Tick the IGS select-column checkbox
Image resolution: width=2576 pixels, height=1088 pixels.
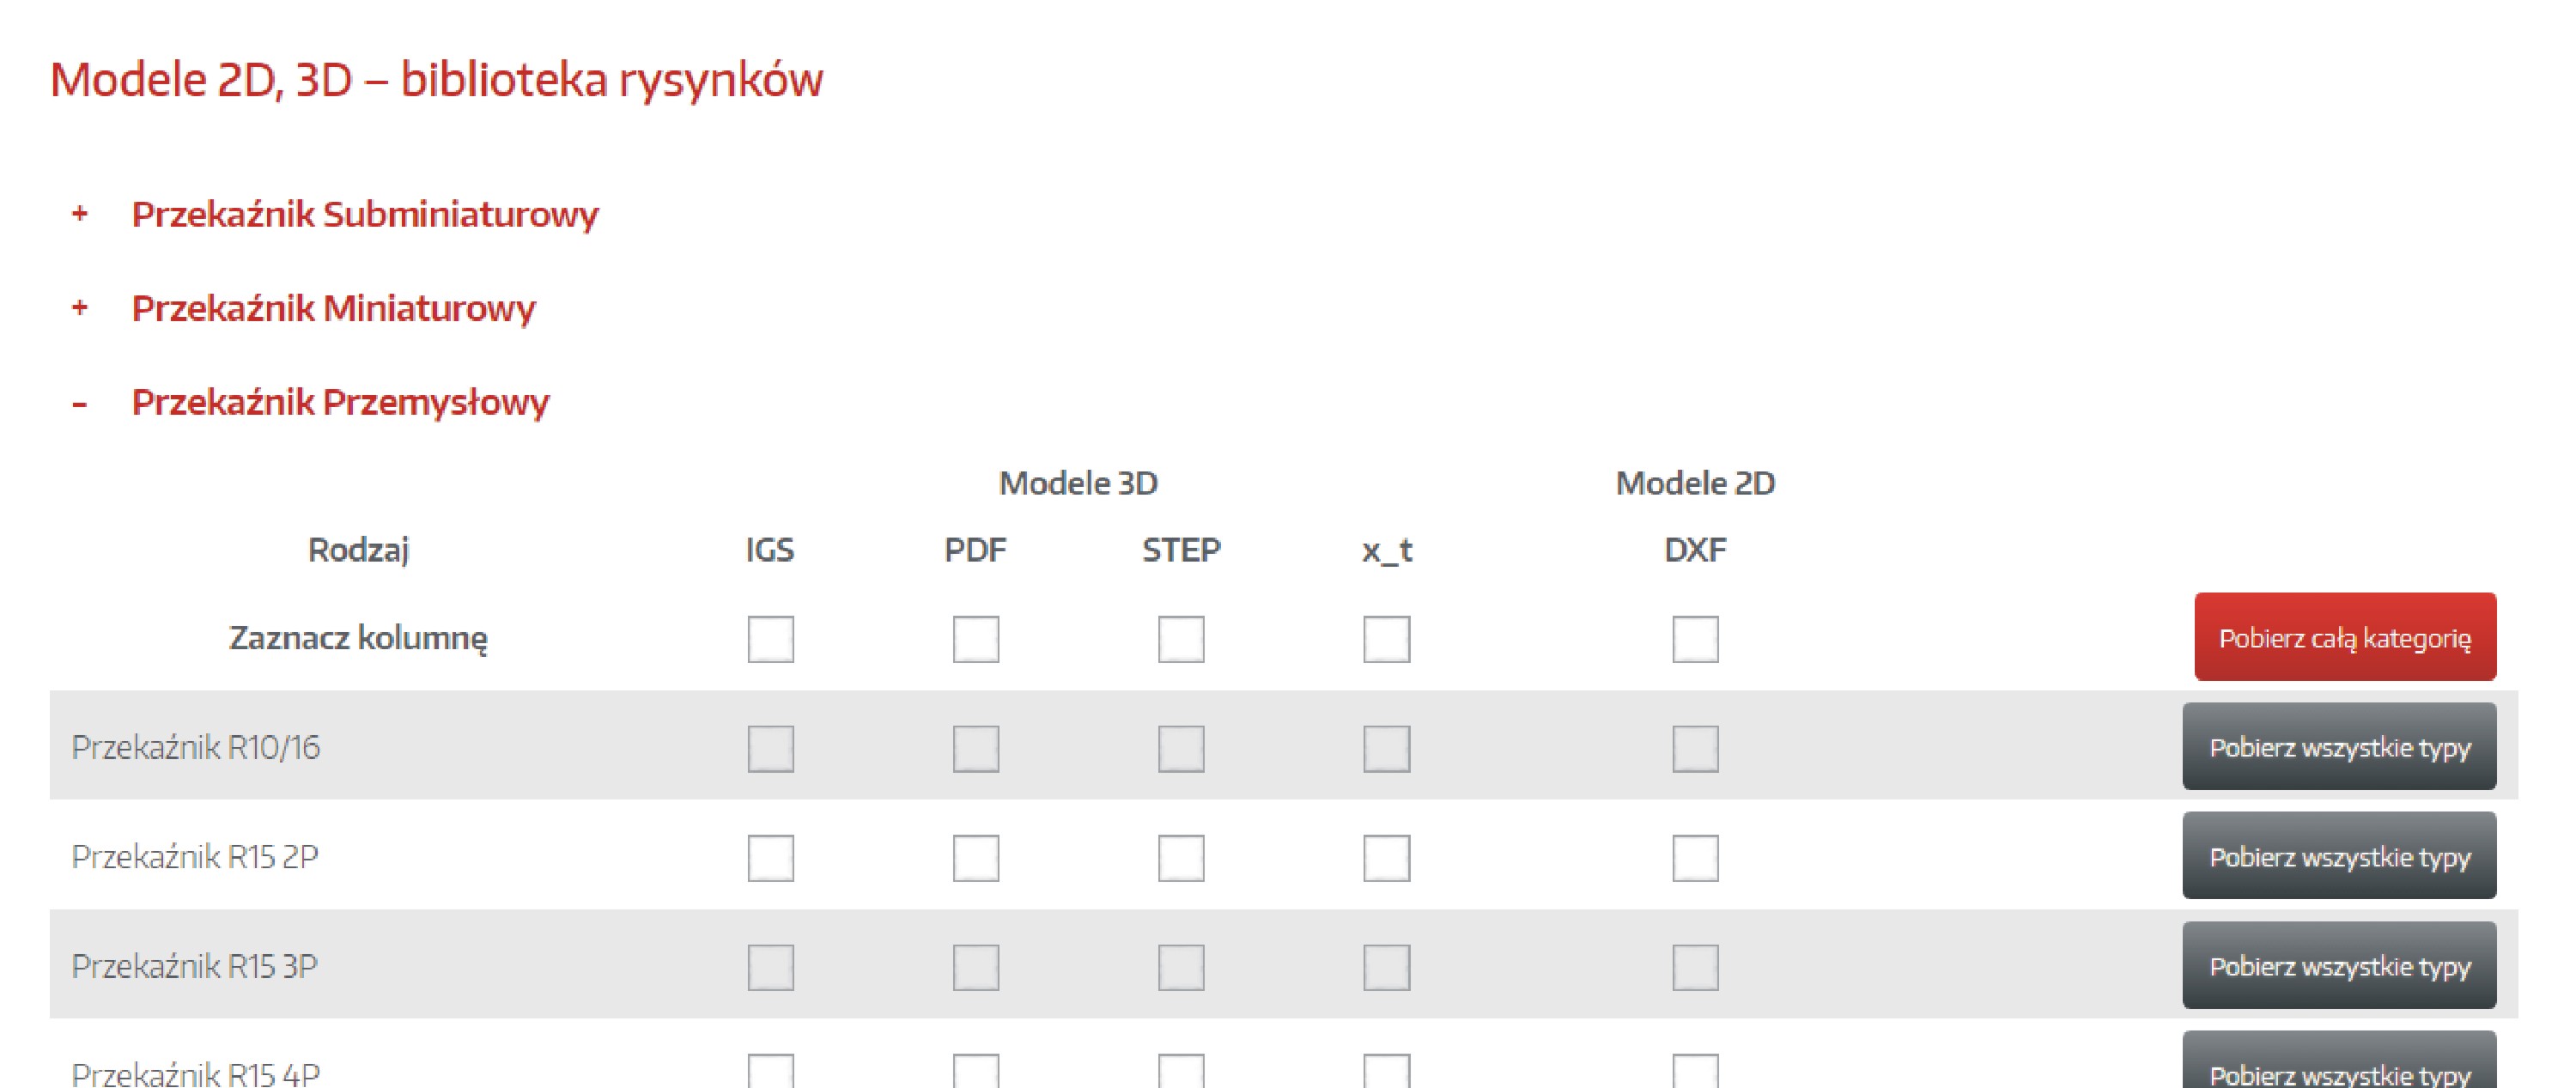[770, 639]
